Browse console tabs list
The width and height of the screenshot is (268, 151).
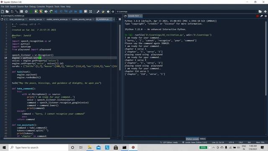(125, 16)
